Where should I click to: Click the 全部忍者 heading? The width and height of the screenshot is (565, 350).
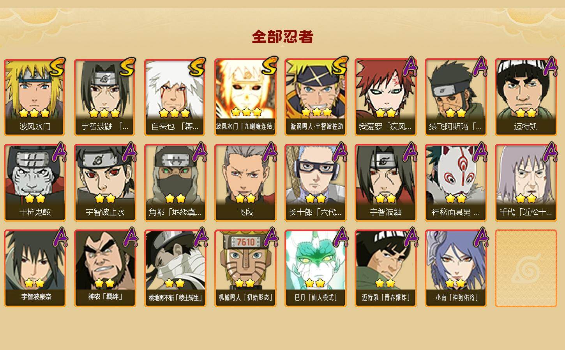click(282, 37)
